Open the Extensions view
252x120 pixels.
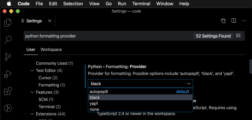point(8,91)
